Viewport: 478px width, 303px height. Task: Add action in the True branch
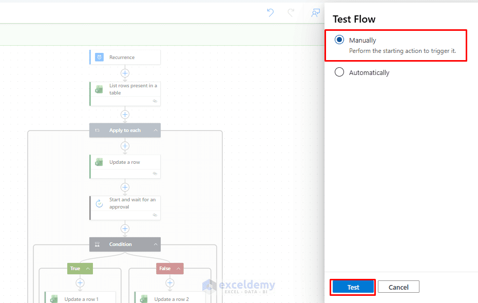(80, 283)
